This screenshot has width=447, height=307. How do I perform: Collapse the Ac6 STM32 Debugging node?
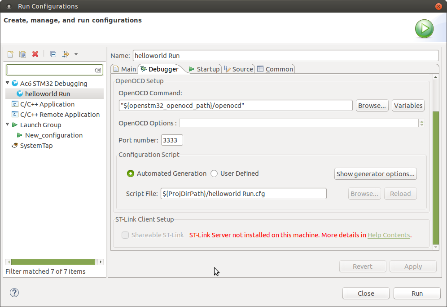click(8, 83)
